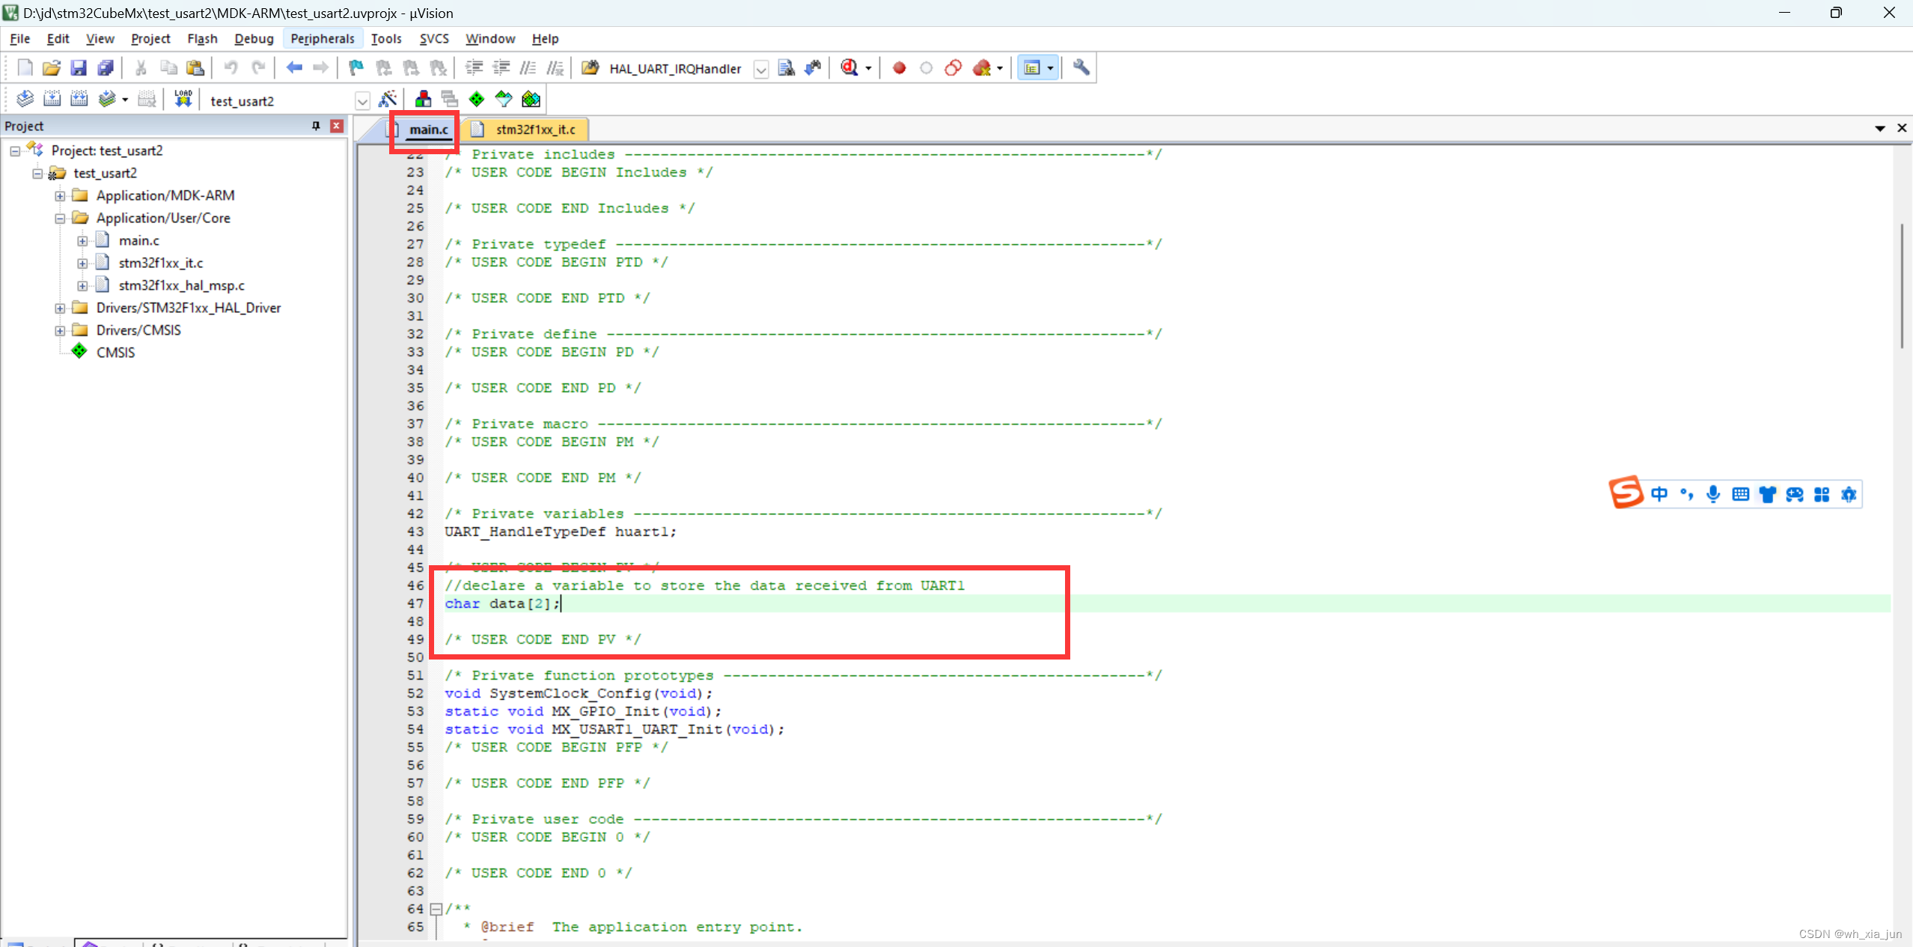Toggle Sogou IME Chinese/English mode

tap(1659, 494)
